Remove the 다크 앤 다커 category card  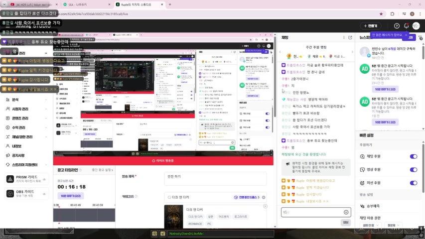[266, 207]
